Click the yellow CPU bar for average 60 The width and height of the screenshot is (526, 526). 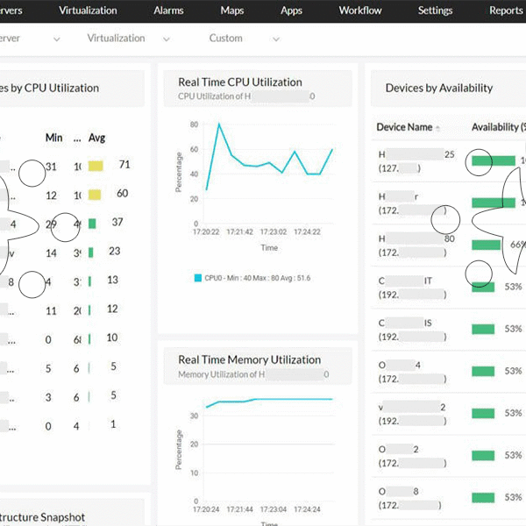click(96, 194)
